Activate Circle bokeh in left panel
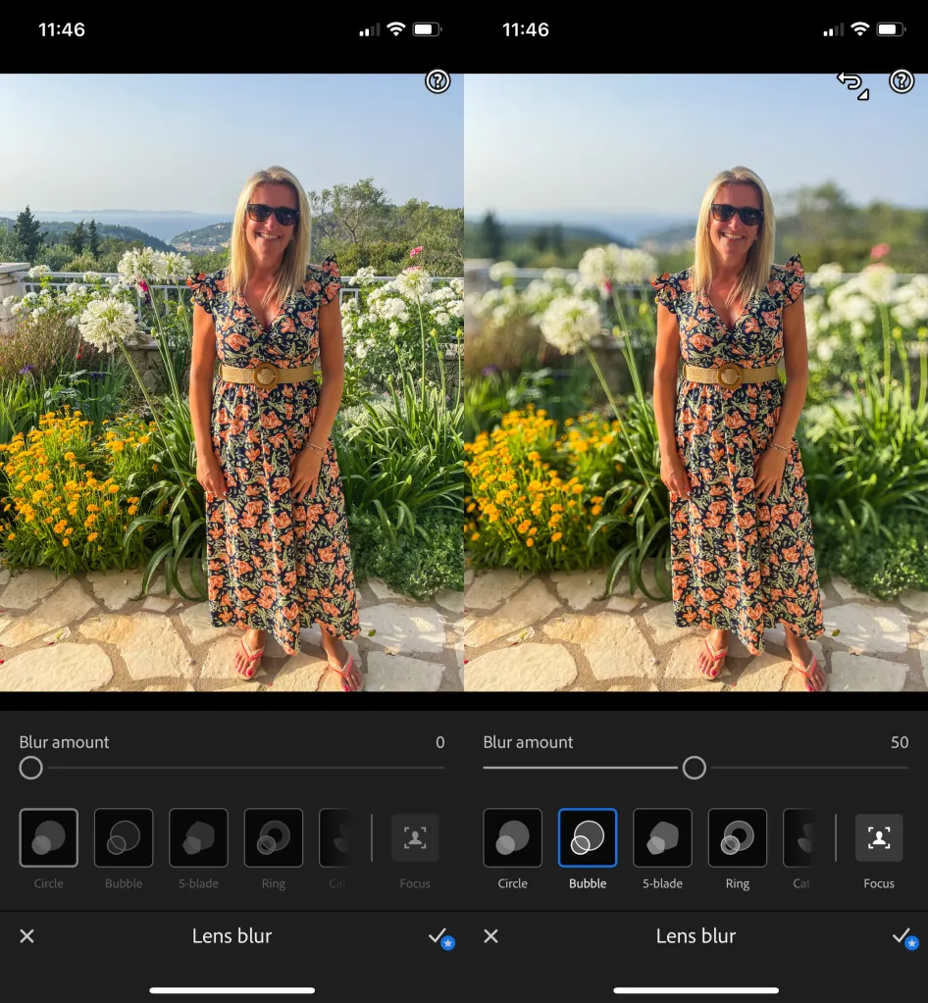This screenshot has width=928, height=1003. click(48, 838)
